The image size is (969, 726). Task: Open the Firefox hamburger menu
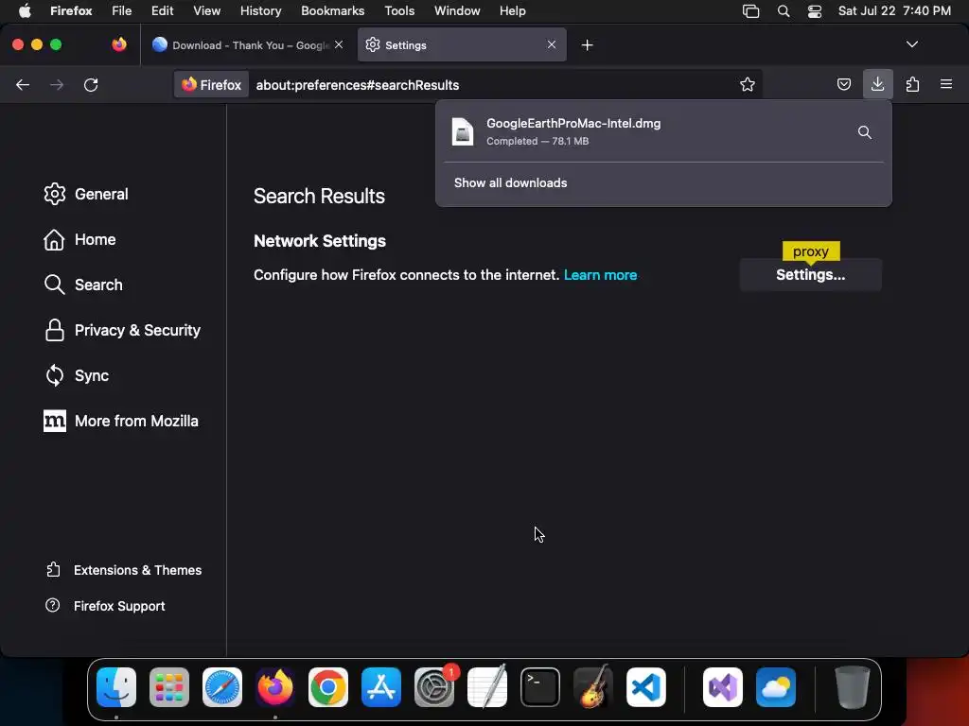tap(945, 84)
